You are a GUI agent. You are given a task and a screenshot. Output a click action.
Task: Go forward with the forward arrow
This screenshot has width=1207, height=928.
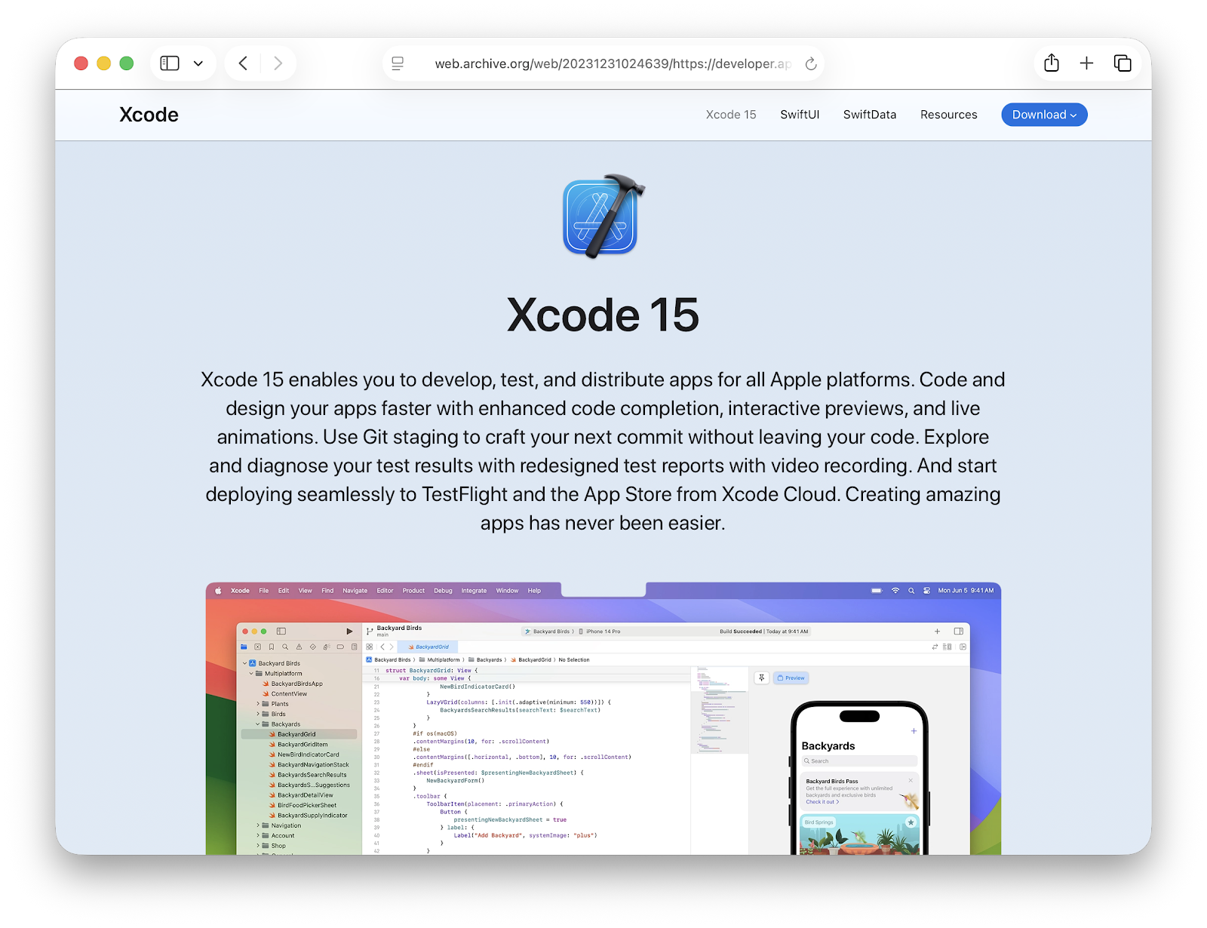(278, 63)
